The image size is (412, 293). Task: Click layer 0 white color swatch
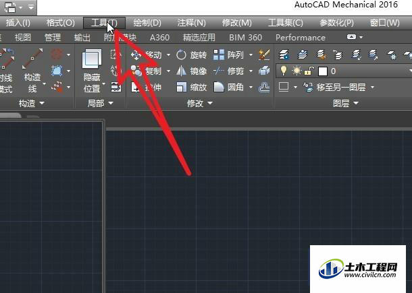click(323, 71)
